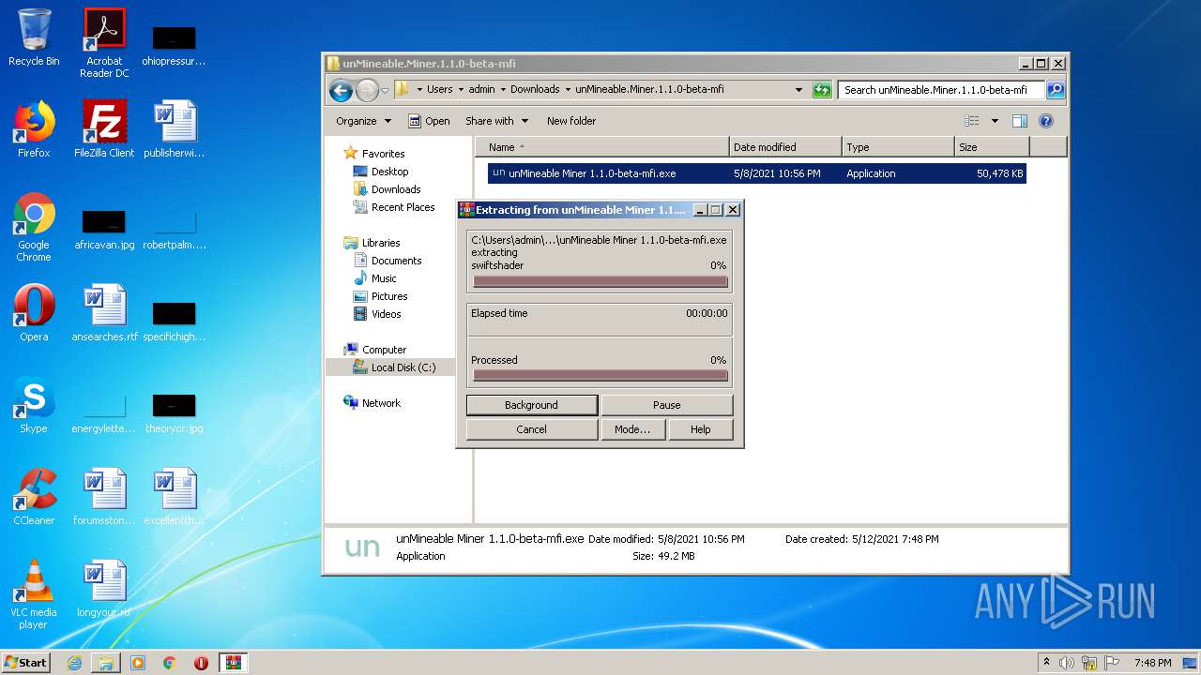Click New folder in toolbar
This screenshot has width=1201, height=675.
click(571, 121)
